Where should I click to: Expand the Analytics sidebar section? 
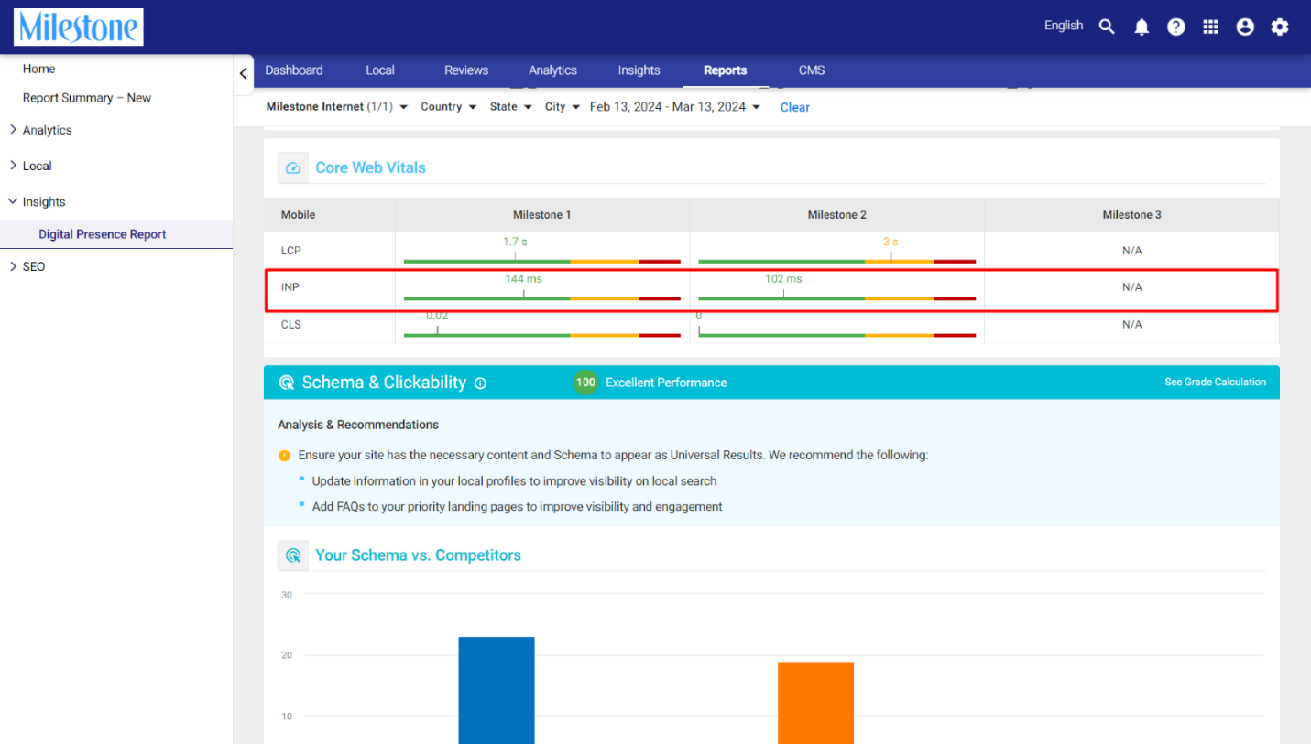click(48, 130)
